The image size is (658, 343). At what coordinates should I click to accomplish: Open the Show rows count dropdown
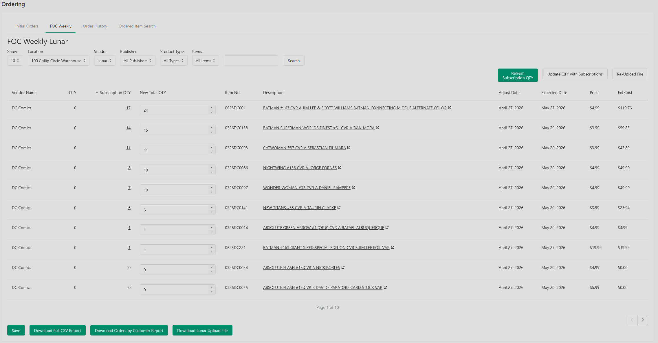pos(15,61)
